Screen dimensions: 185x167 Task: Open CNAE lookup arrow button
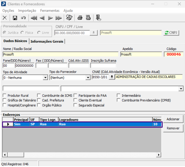(x=112, y=77)
